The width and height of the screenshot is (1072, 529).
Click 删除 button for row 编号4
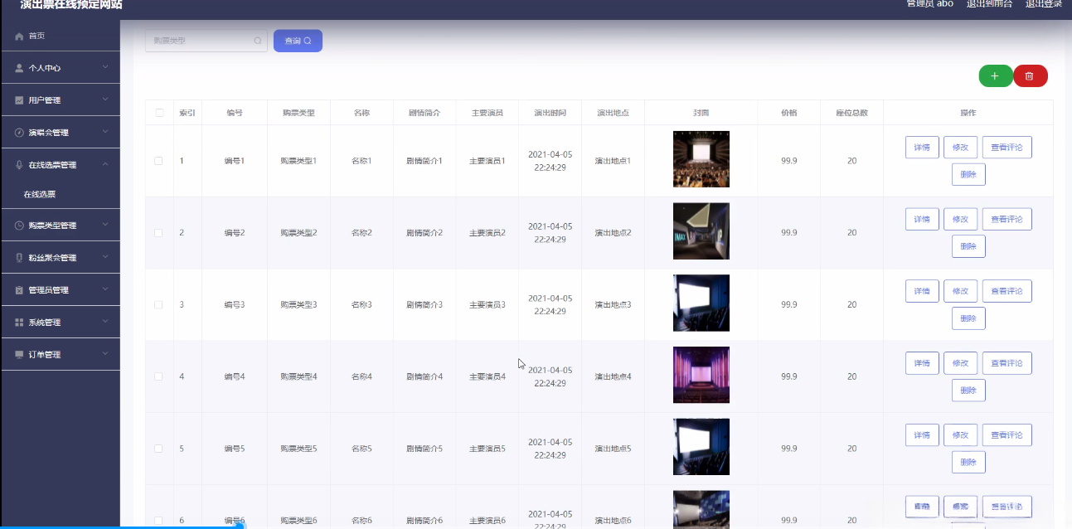(968, 391)
